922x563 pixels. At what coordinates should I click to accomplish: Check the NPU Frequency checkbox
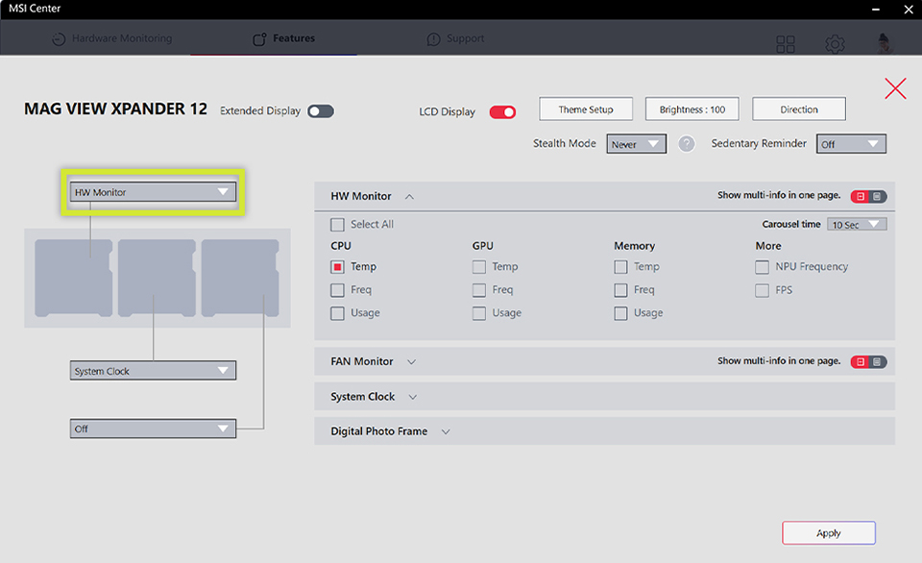point(762,267)
